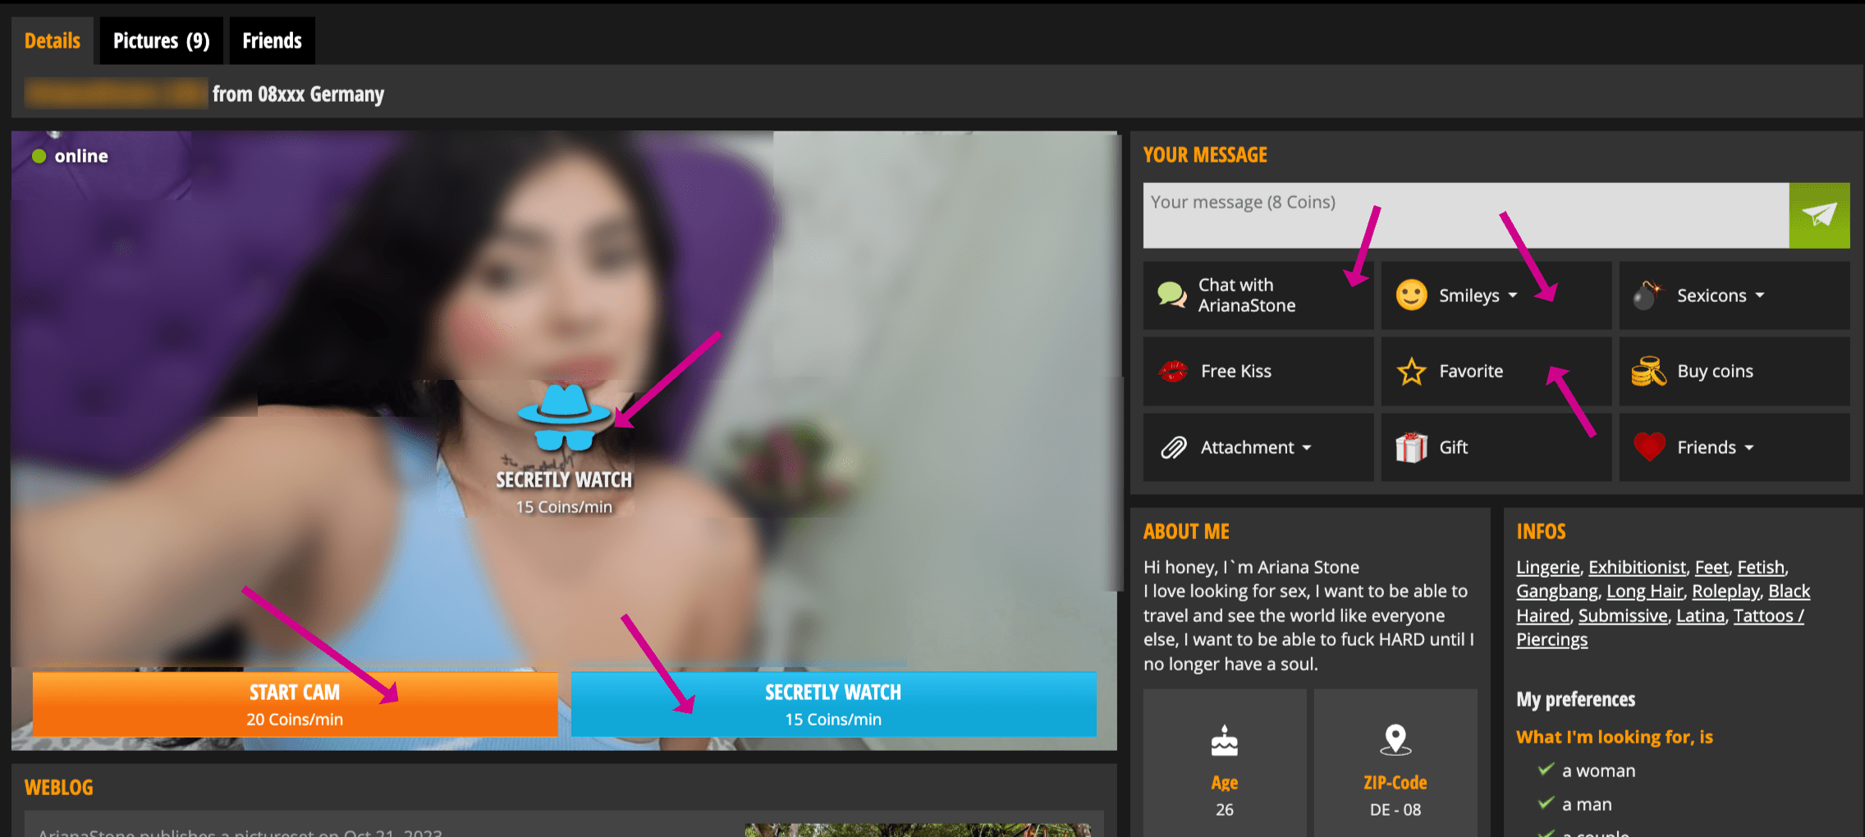Image resolution: width=1865 pixels, height=837 pixels.
Task: Open the Piercings tag link
Action: [x=1551, y=639]
